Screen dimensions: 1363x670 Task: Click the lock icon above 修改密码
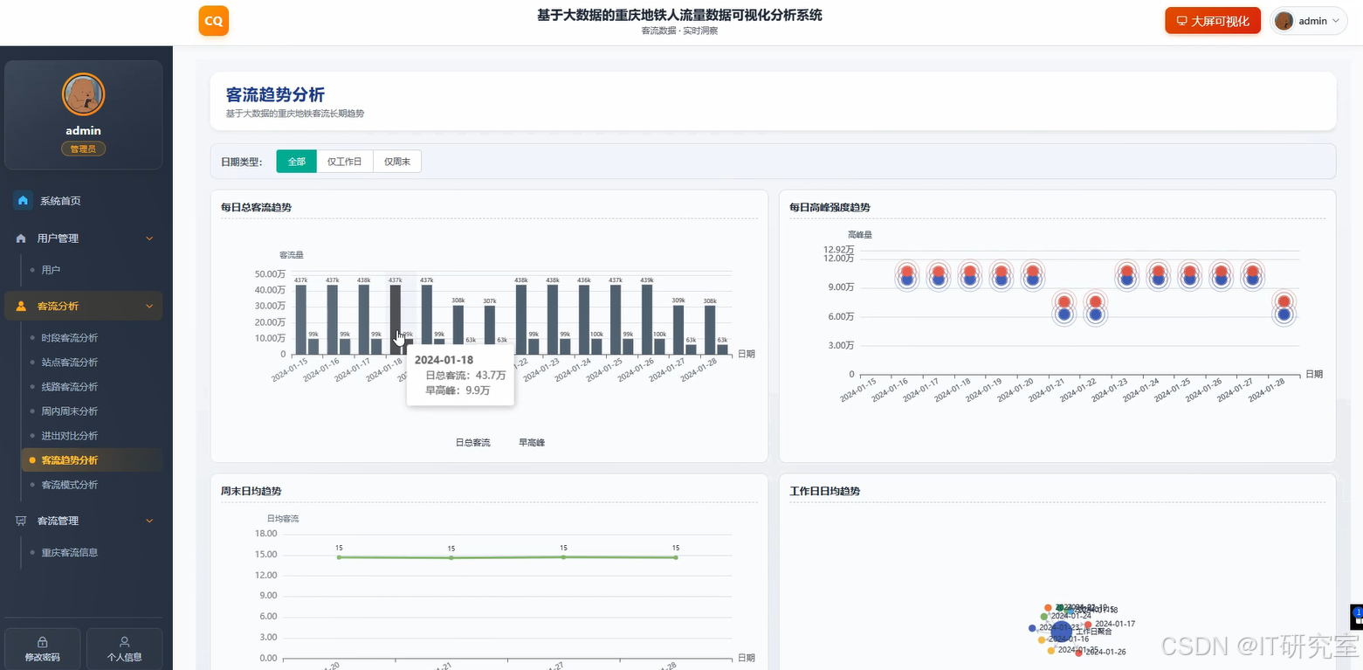tap(43, 642)
